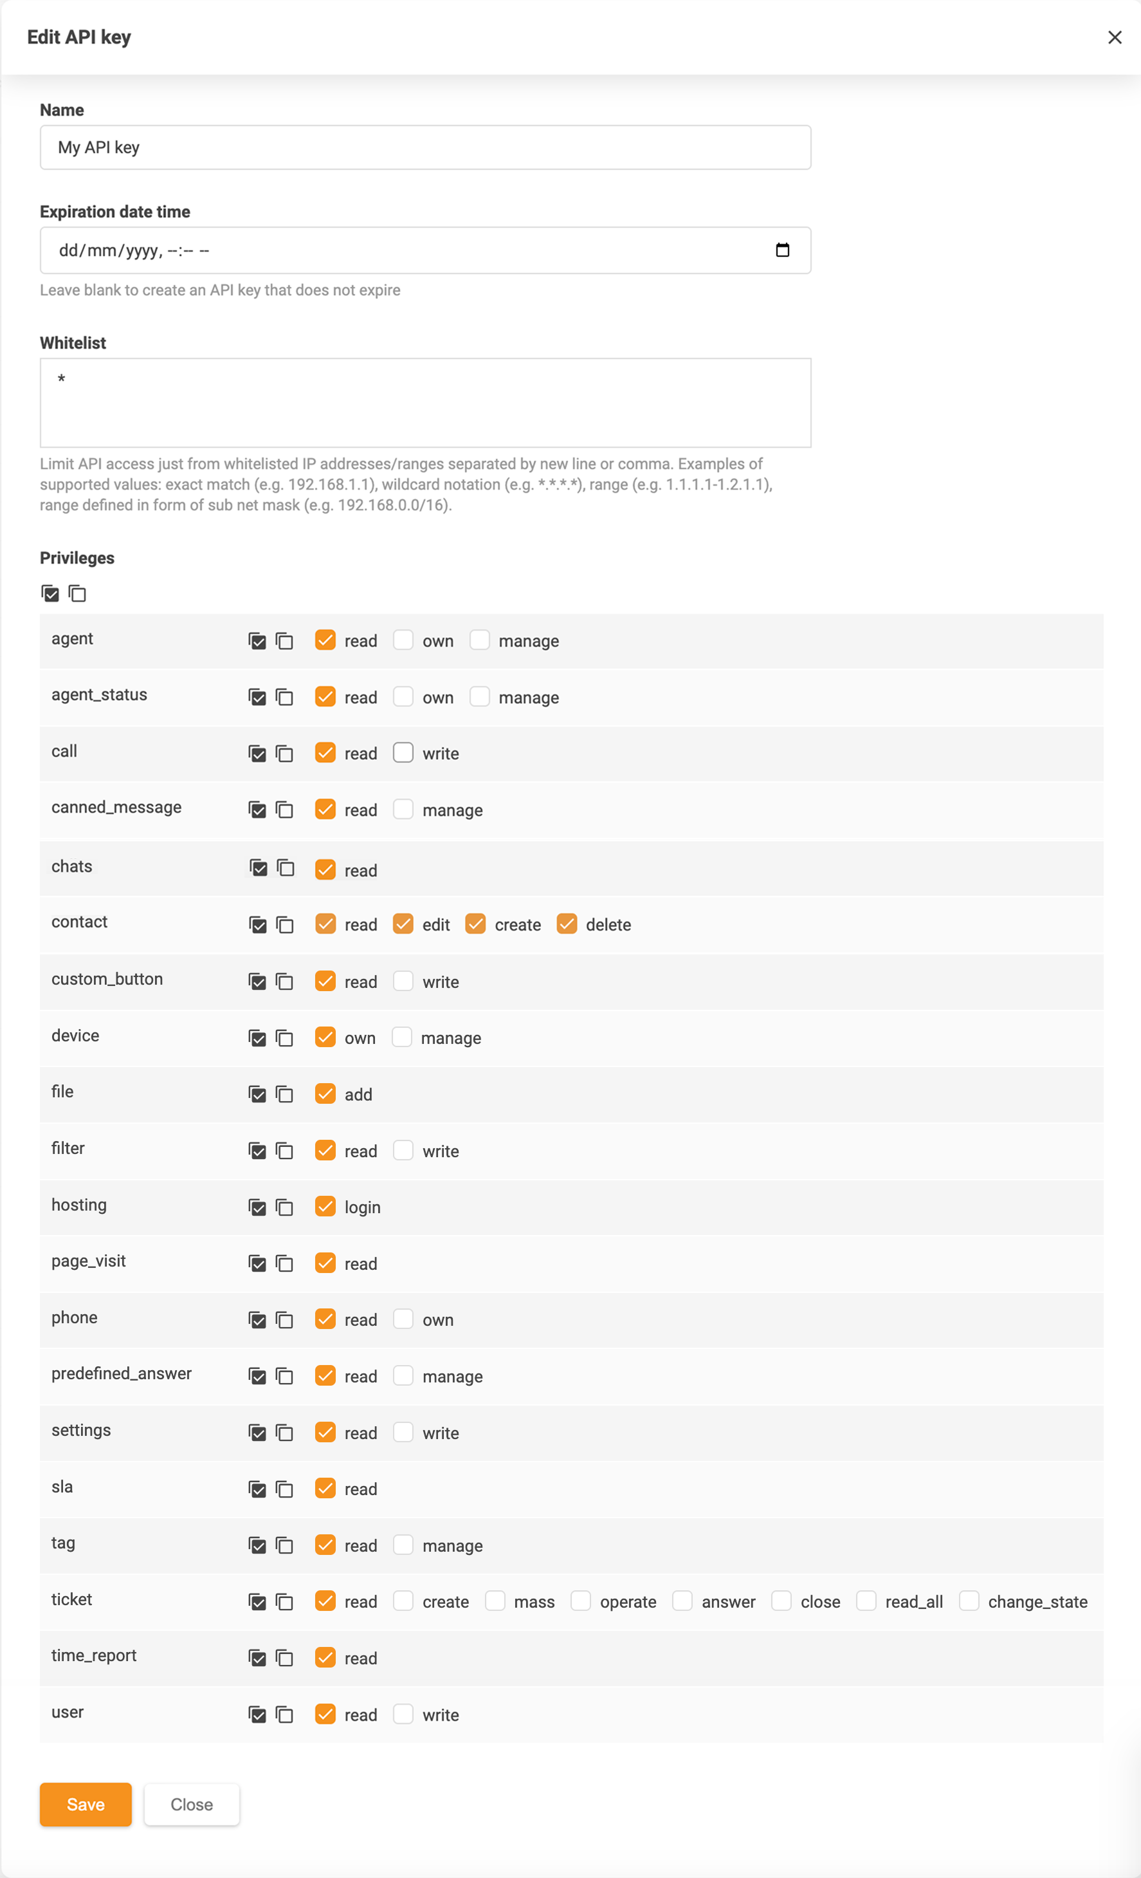Enable own privilege for phone
1141x1878 pixels.
(403, 1319)
